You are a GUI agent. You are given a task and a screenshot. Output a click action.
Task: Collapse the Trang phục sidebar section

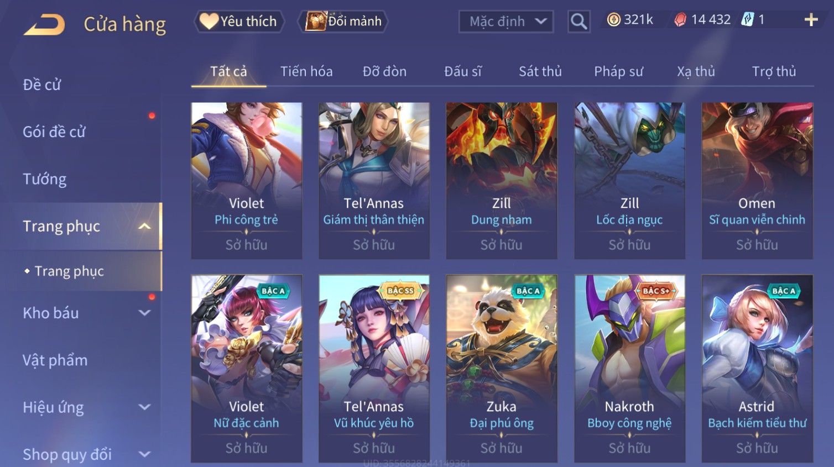[x=144, y=226]
